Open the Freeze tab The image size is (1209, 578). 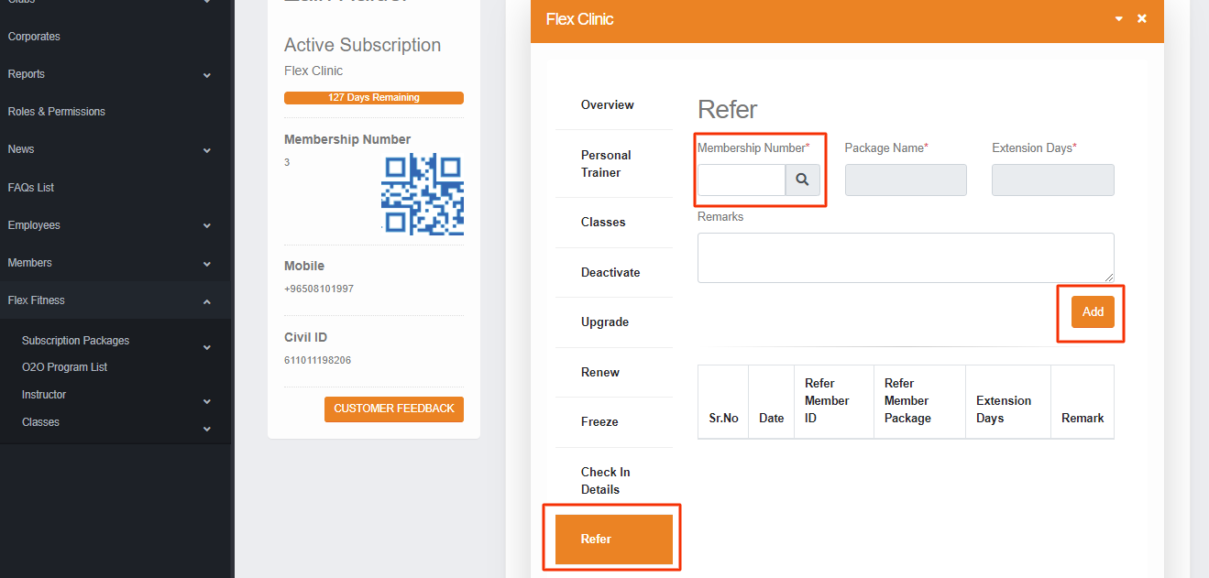[599, 422]
